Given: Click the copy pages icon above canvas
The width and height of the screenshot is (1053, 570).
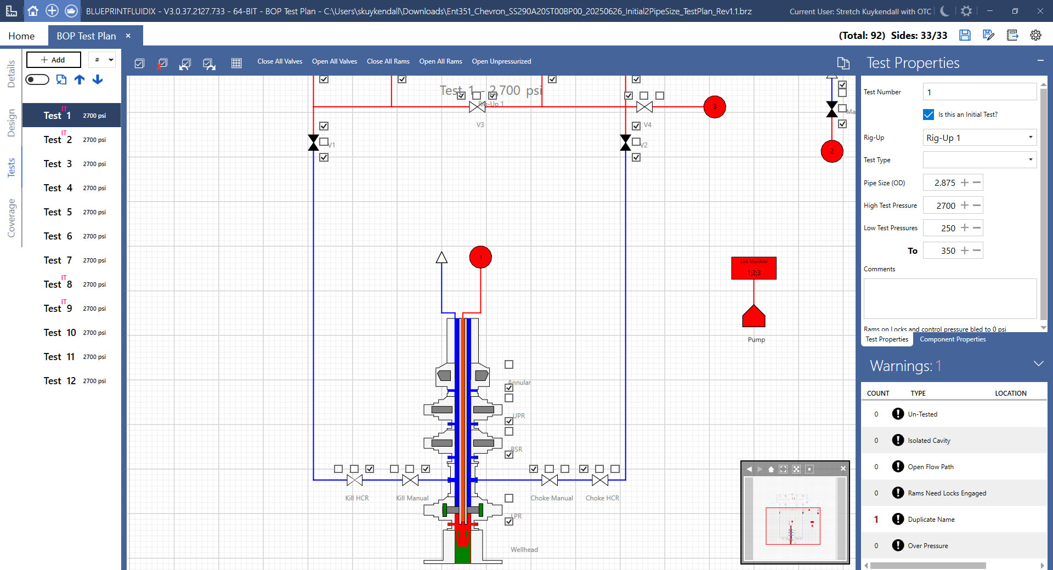Looking at the screenshot, I should pyautogui.click(x=843, y=63).
